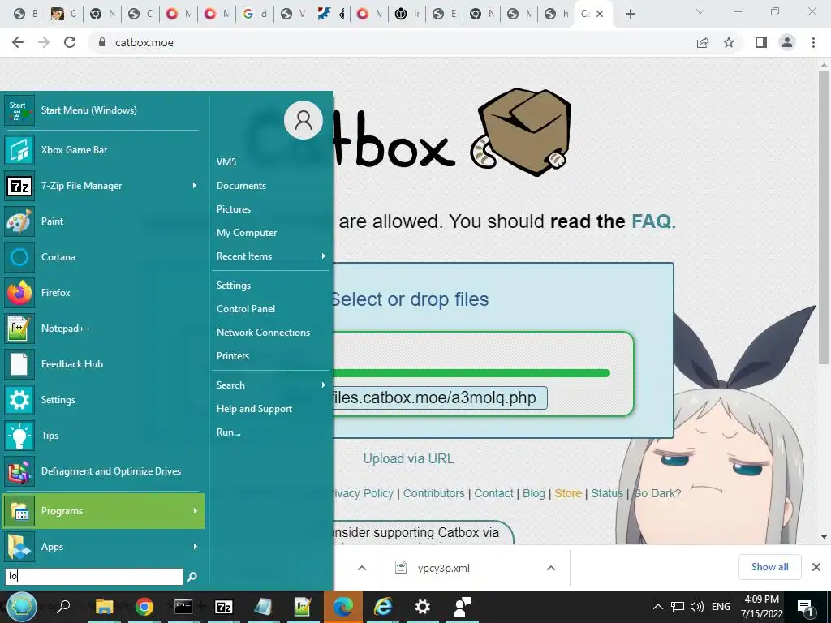Expand the Recent Items submenu
Viewport: 831px width, 623px height.
point(271,256)
